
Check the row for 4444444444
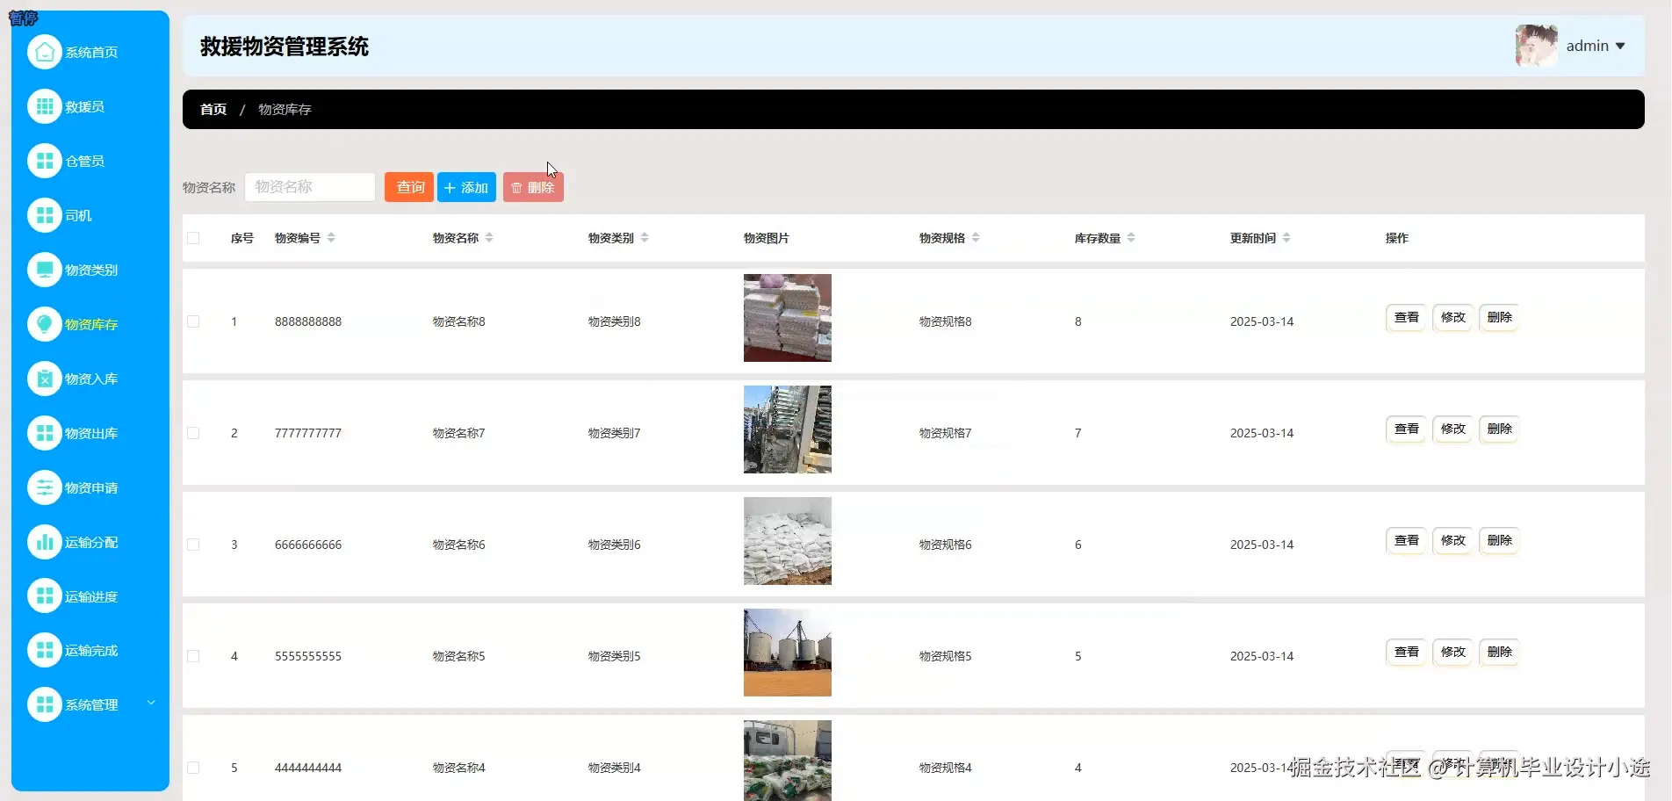(x=193, y=768)
